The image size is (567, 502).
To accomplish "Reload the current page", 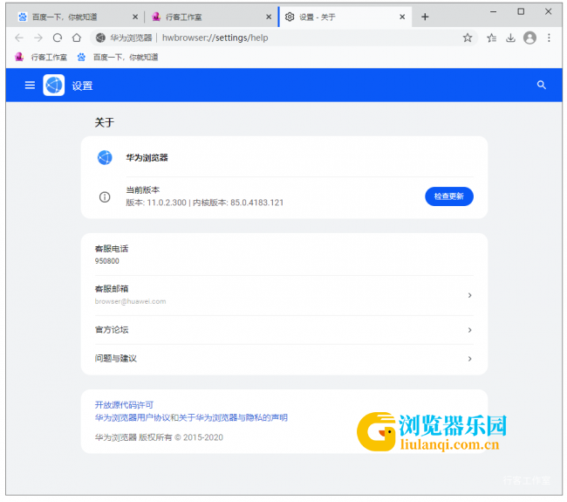I will (x=58, y=38).
